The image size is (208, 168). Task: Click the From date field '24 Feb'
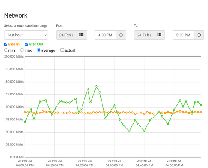66,35
